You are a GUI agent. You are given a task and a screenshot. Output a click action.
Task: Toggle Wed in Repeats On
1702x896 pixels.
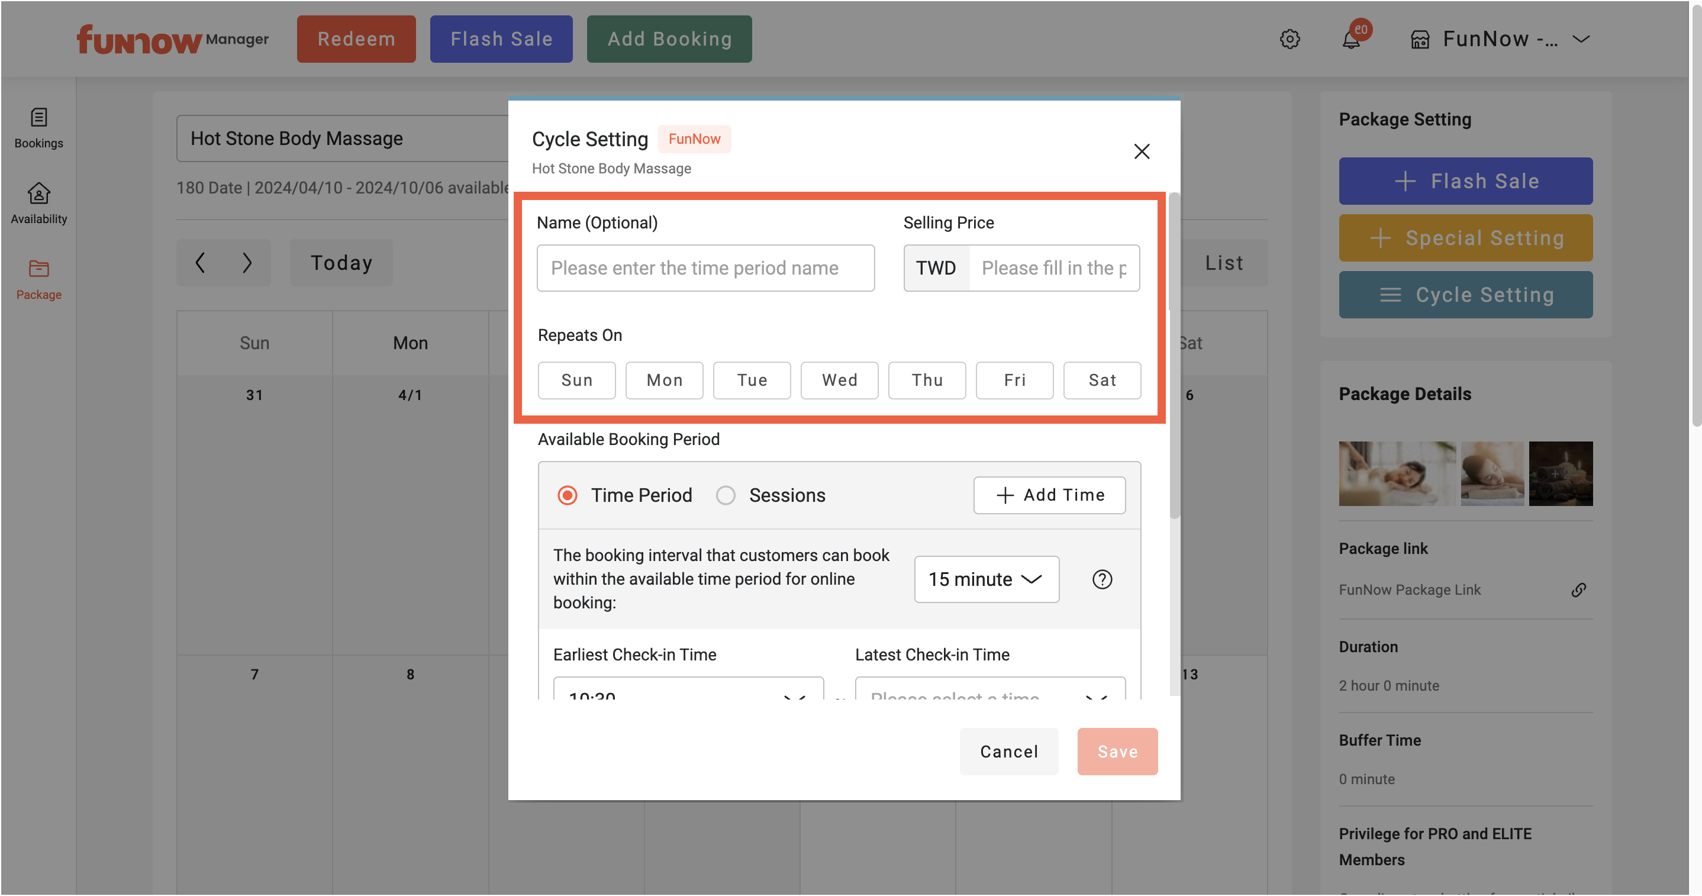839,380
